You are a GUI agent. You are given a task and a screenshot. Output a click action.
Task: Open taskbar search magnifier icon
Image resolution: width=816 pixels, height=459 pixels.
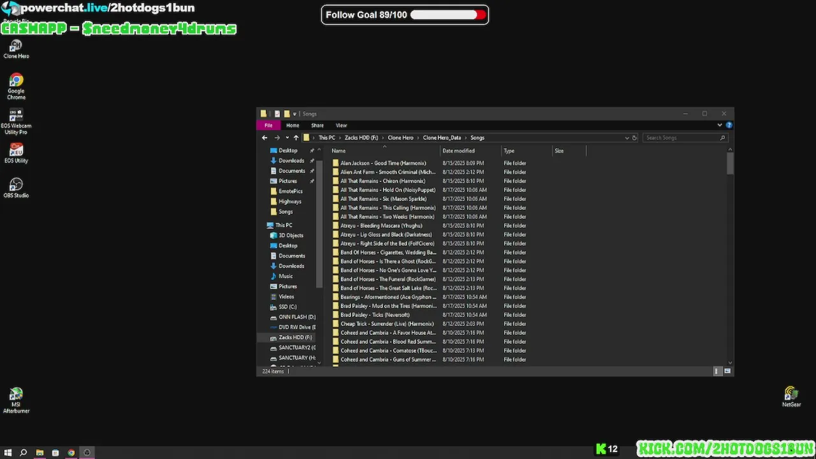click(24, 453)
